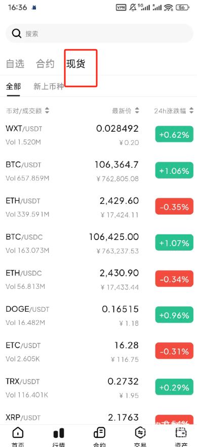Open the home icon in bottom navigation

click(x=18, y=433)
